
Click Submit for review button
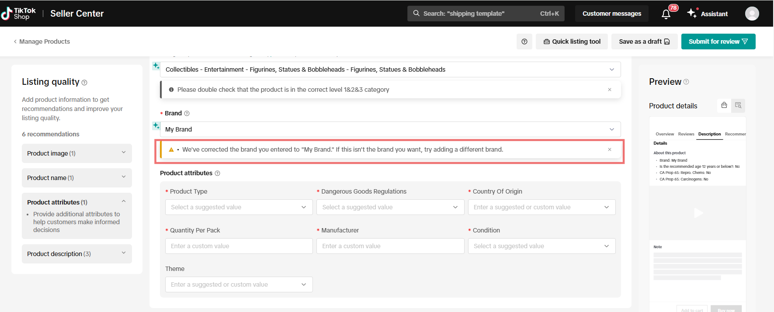(718, 42)
